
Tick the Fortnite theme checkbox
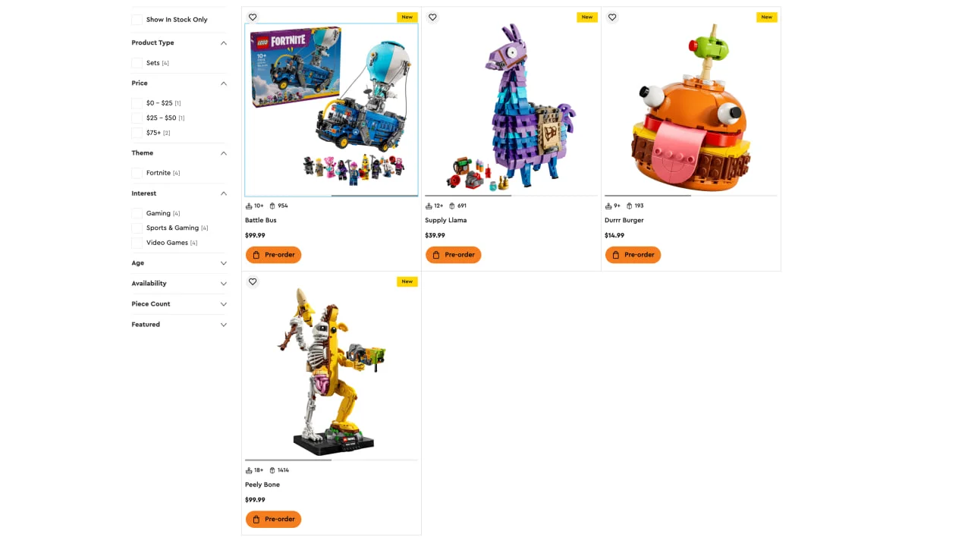pos(137,173)
